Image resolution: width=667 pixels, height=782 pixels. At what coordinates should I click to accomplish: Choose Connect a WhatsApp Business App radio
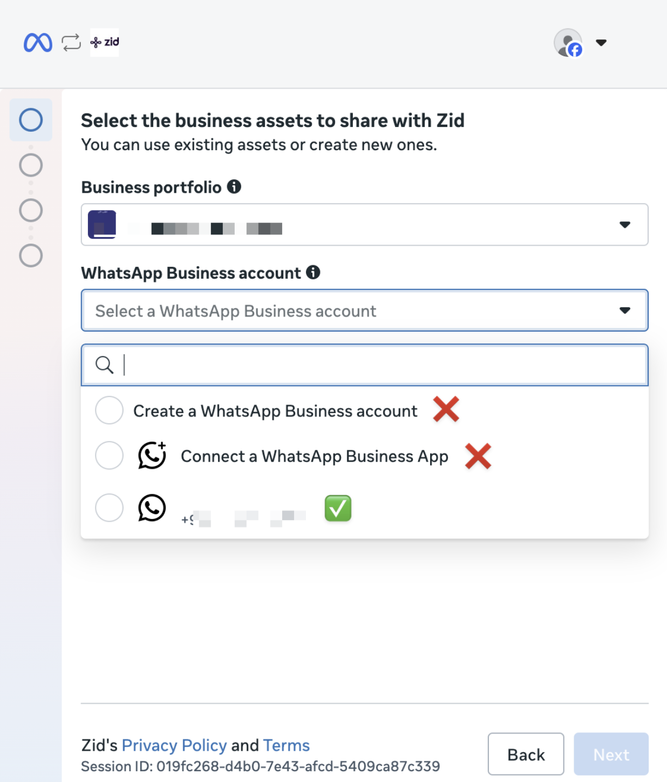pos(110,456)
